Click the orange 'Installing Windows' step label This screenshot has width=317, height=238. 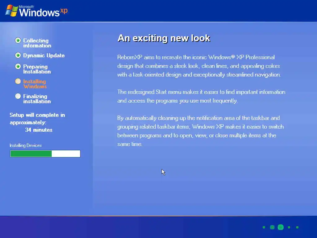pyautogui.click(x=35, y=84)
